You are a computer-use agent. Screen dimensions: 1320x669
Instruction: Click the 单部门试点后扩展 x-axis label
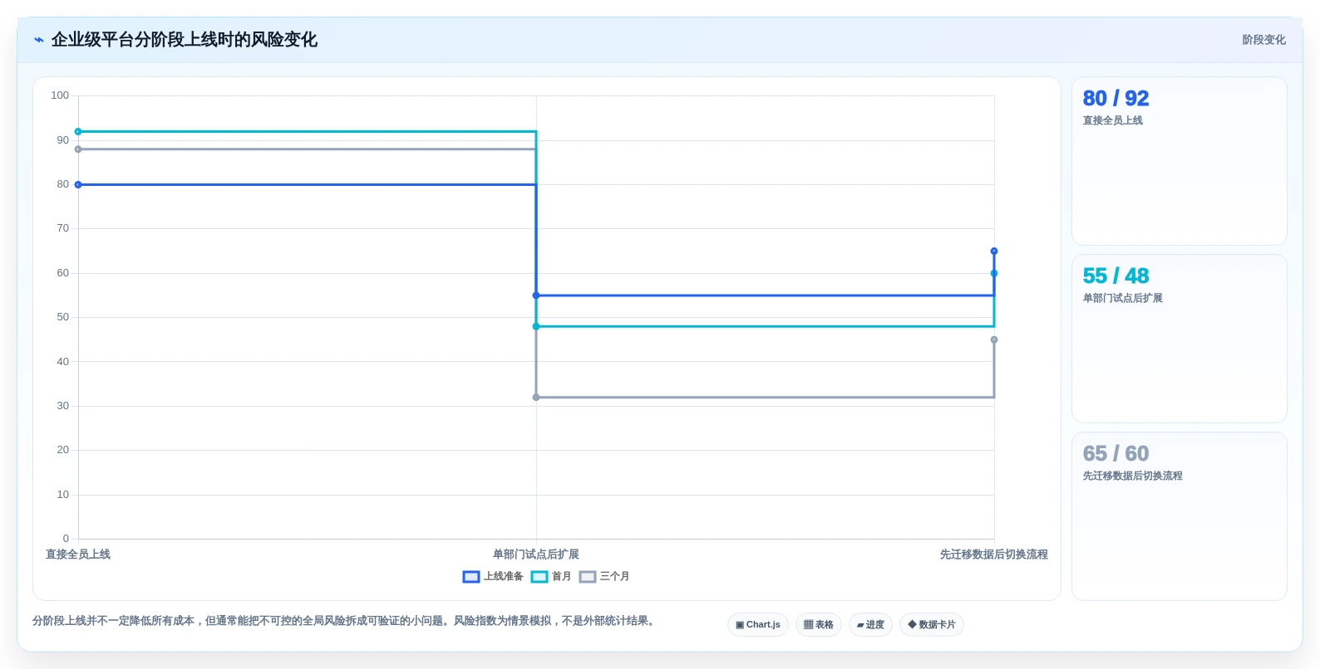pyautogui.click(x=536, y=554)
